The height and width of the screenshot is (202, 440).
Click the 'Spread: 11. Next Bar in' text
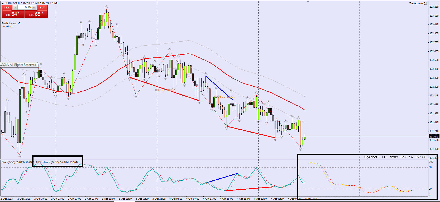pos(389,157)
